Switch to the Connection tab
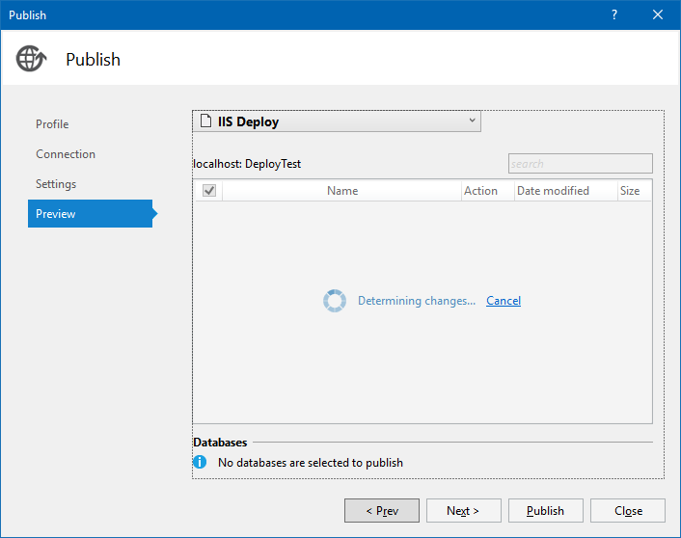 (66, 154)
